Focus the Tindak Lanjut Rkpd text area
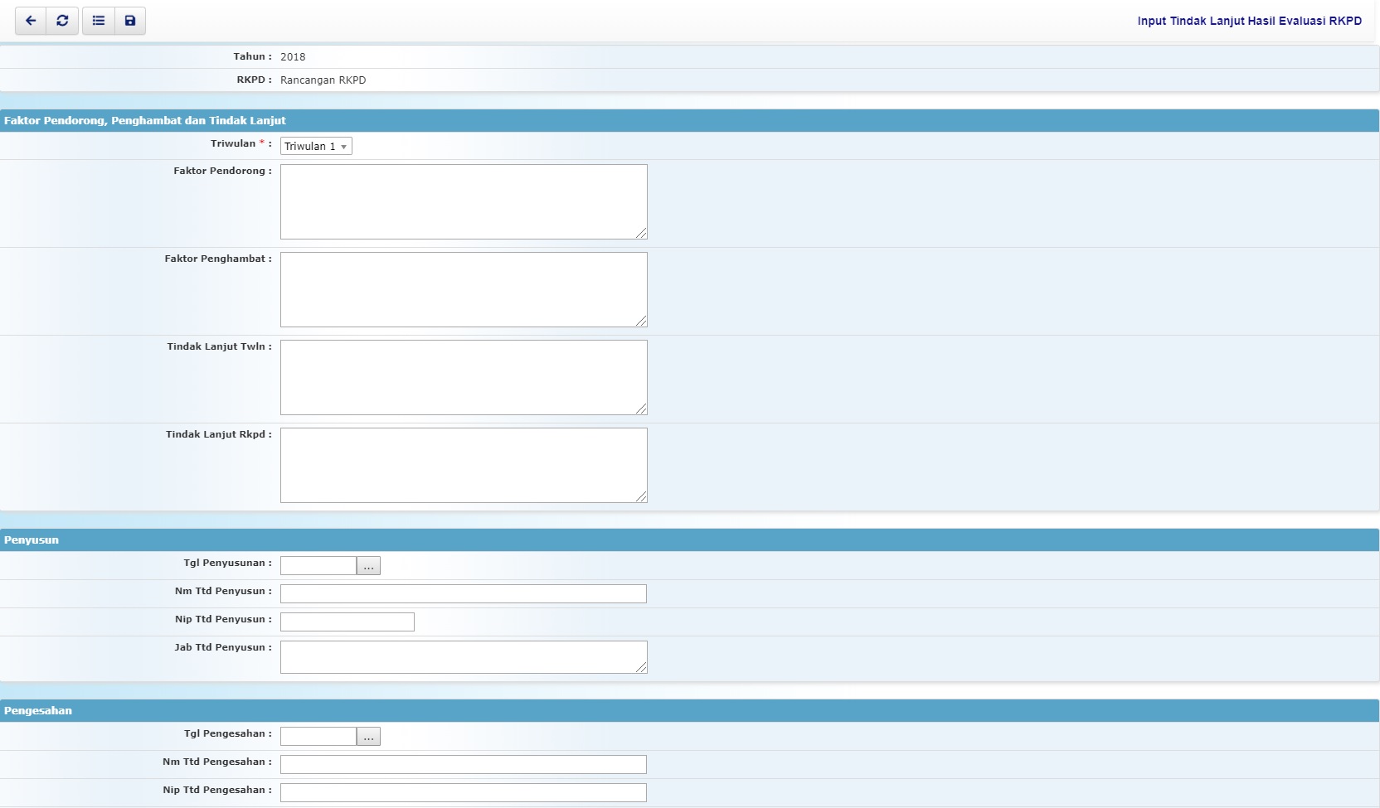The height and width of the screenshot is (808, 1380). click(x=463, y=465)
